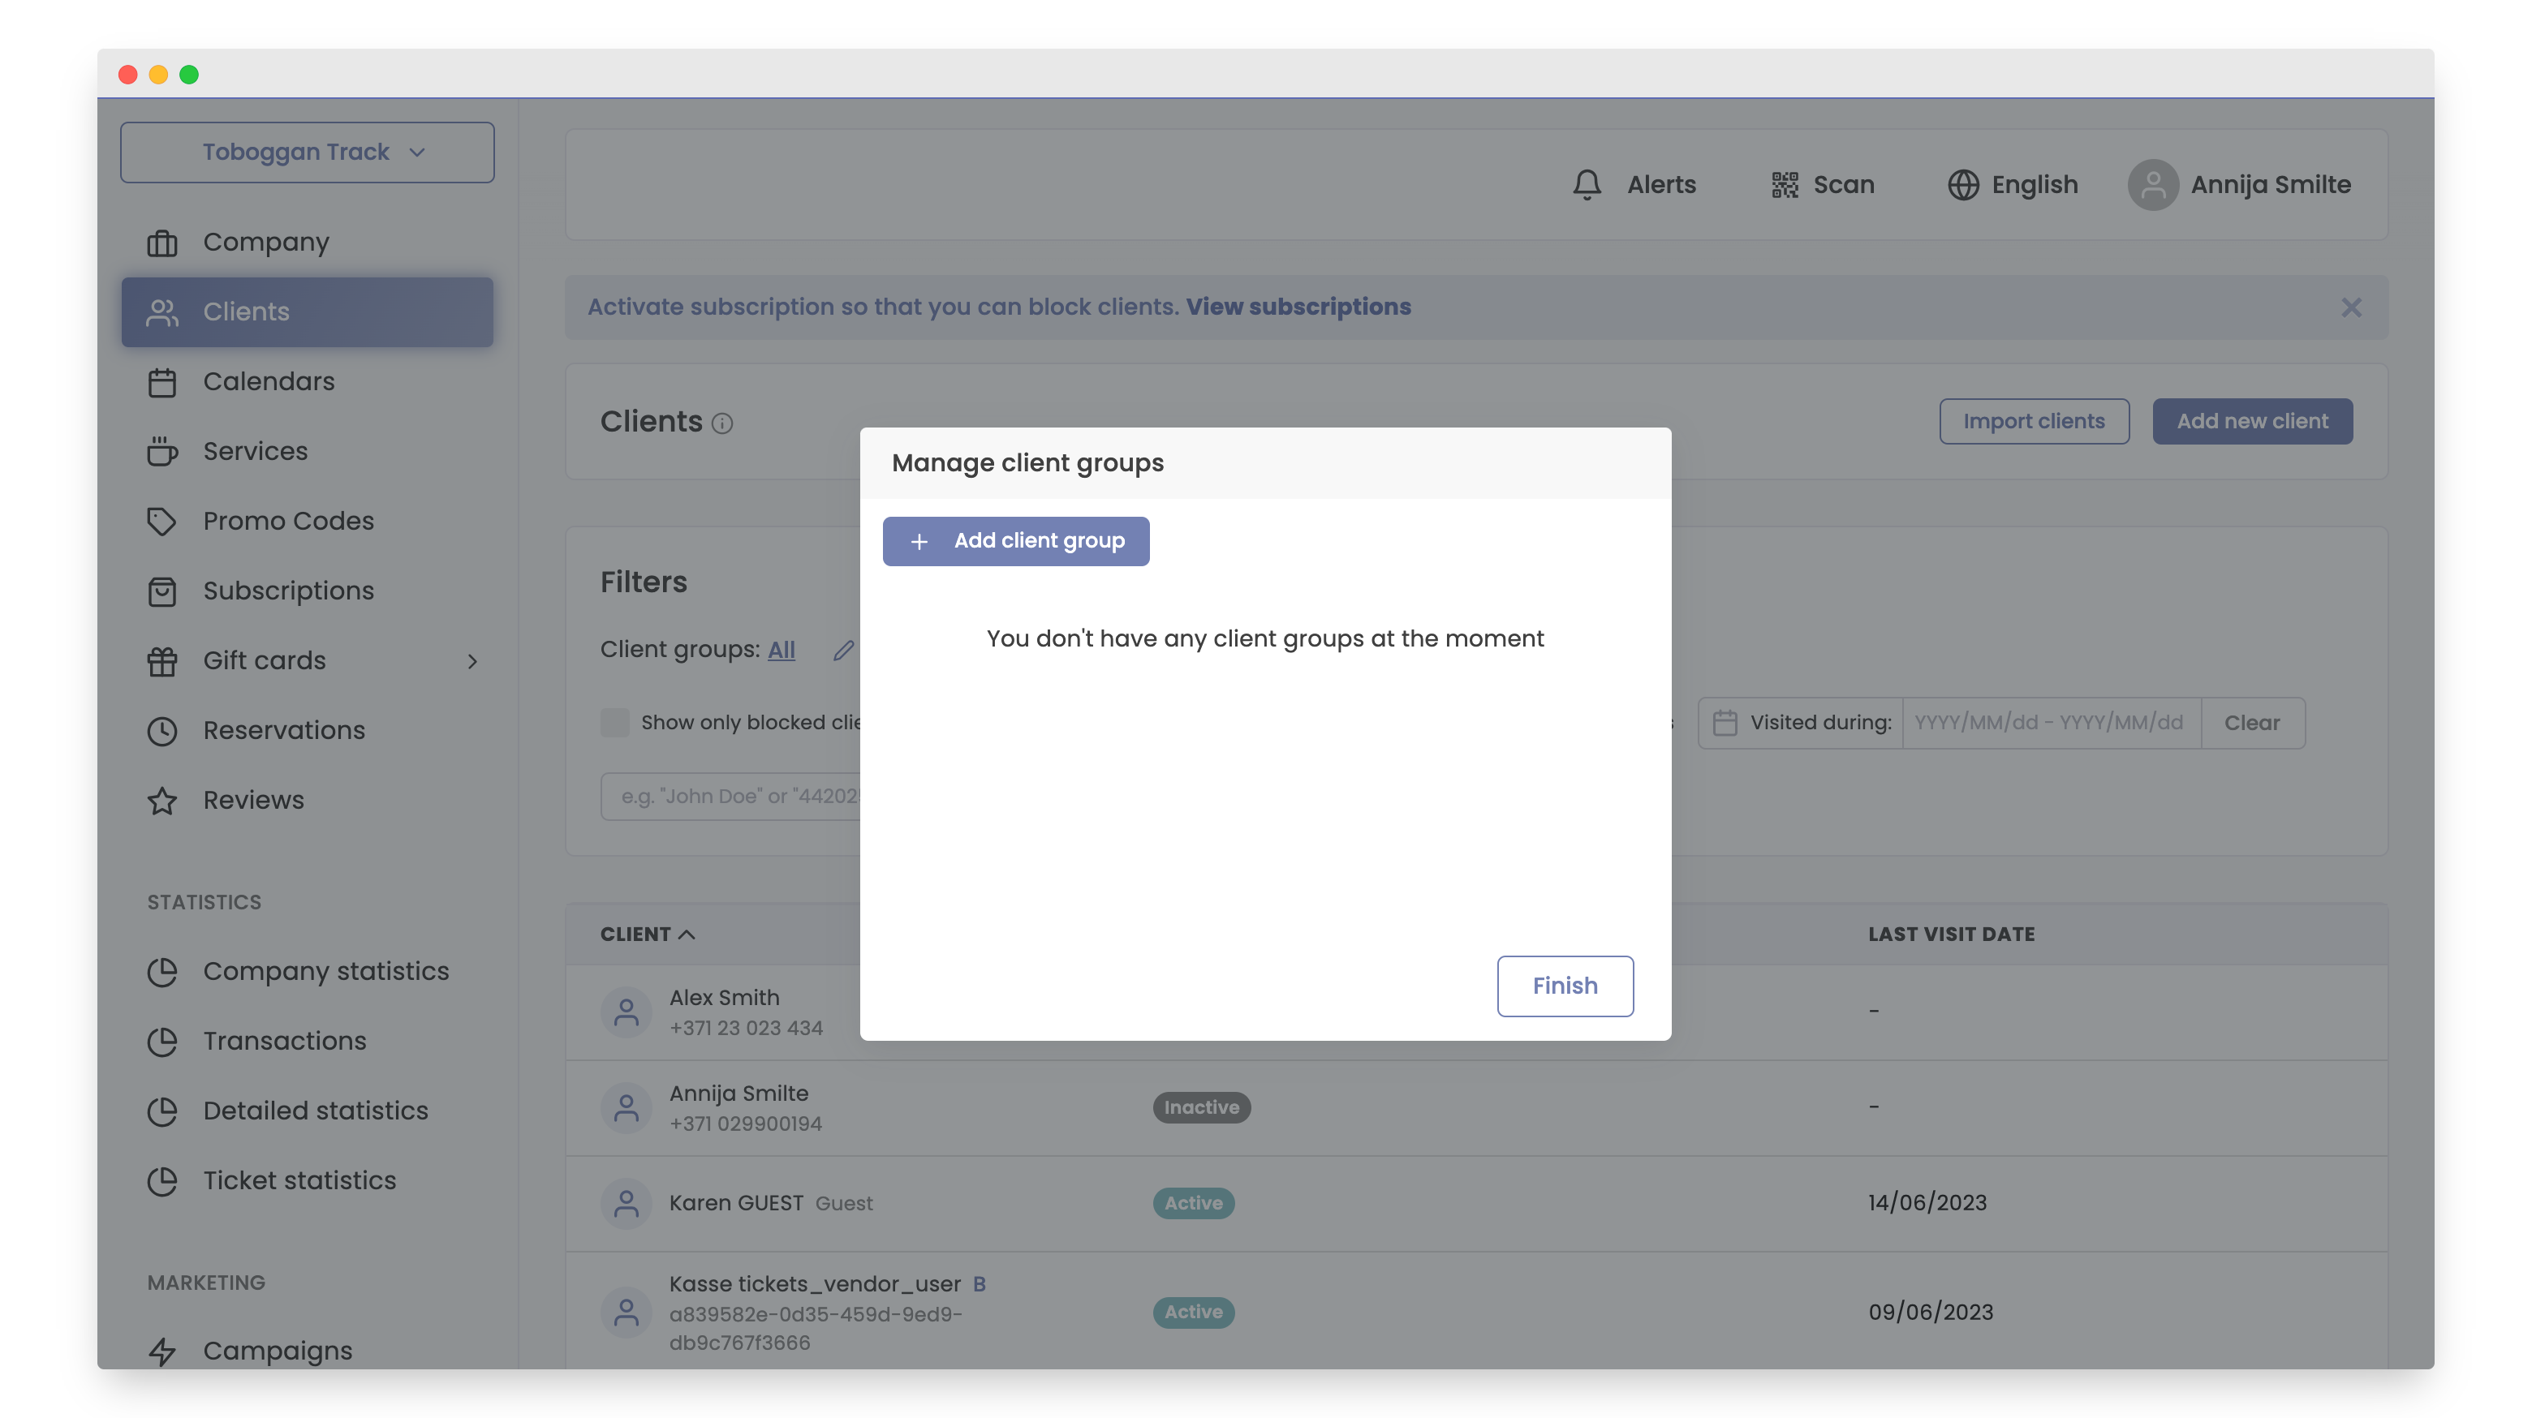Click the pencil edit client groups icon

pyautogui.click(x=843, y=650)
